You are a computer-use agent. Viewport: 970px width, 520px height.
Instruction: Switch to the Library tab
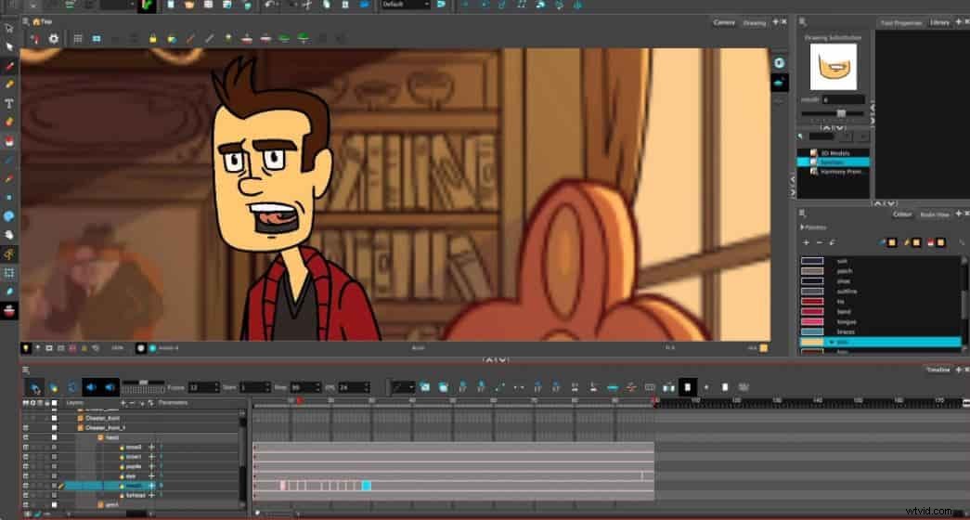click(939, 22)
